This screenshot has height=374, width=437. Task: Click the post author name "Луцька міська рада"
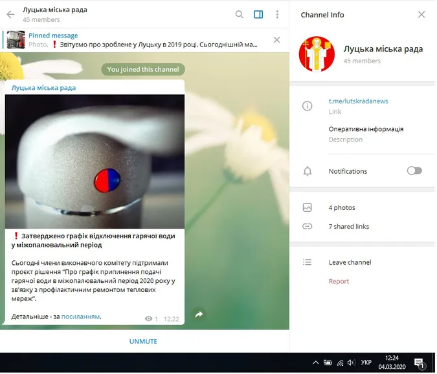click(x=43, y=88)
